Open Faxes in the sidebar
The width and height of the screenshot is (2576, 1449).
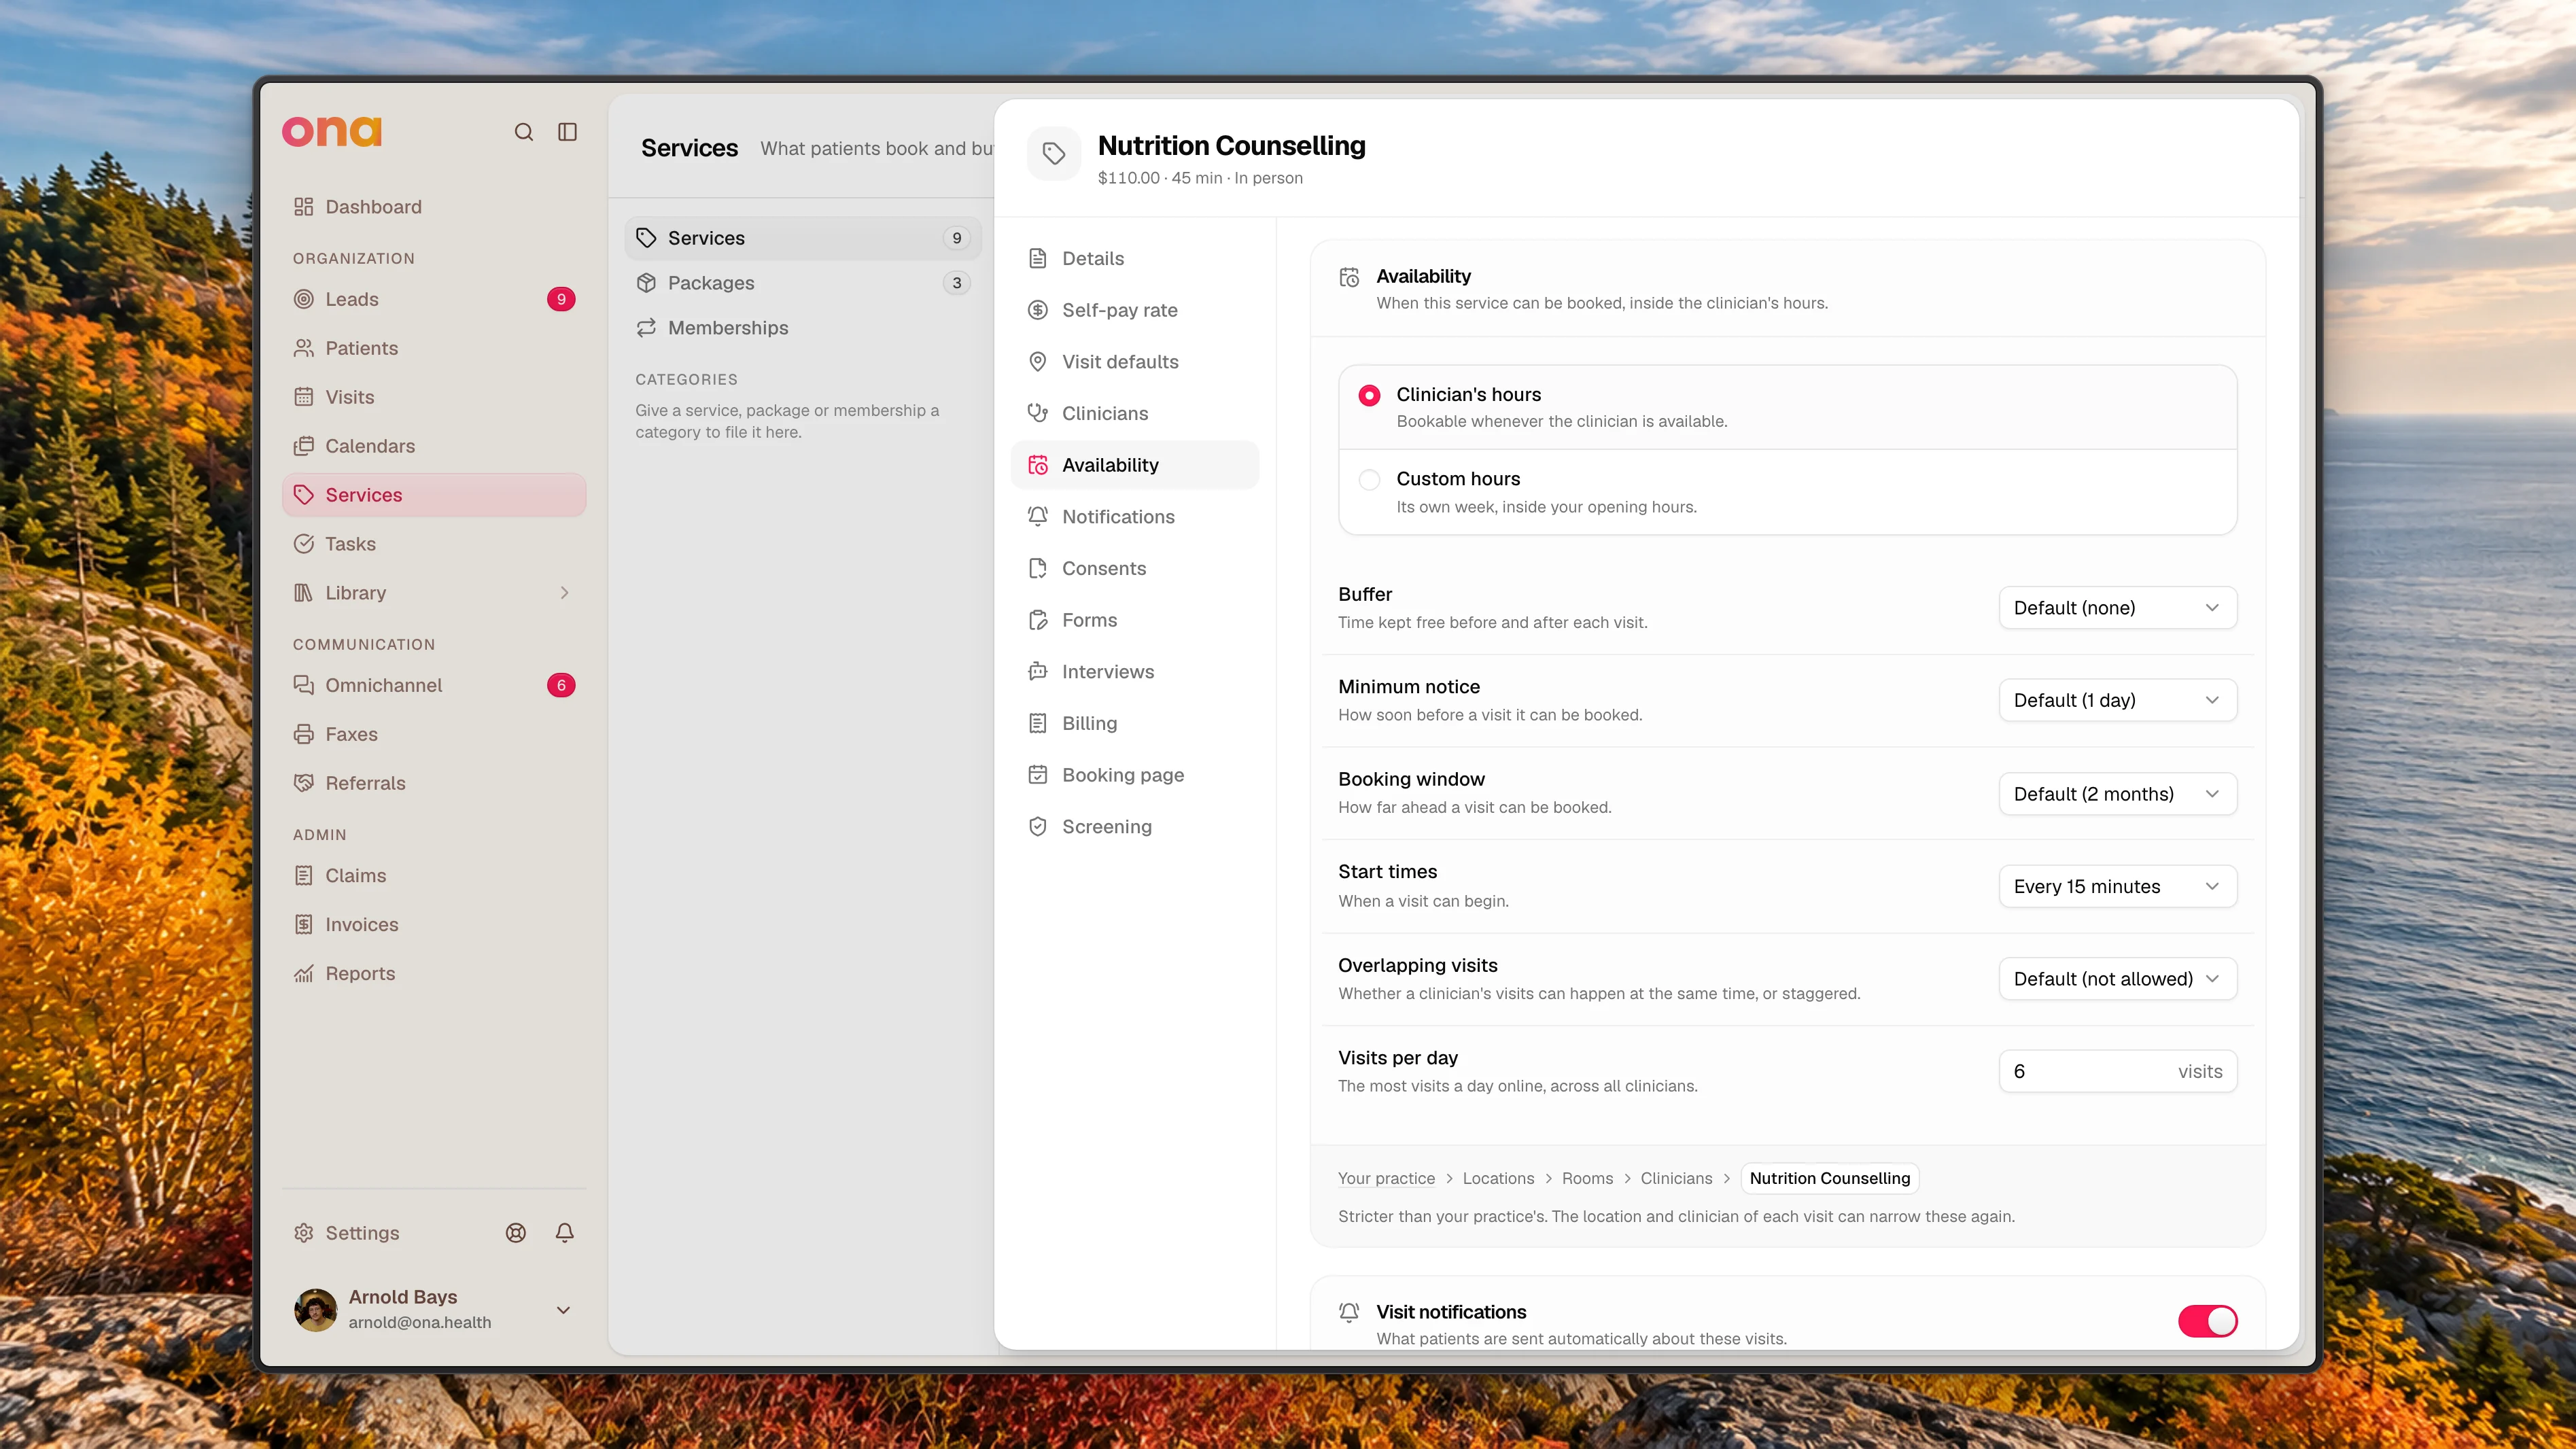tap(434, 734)
